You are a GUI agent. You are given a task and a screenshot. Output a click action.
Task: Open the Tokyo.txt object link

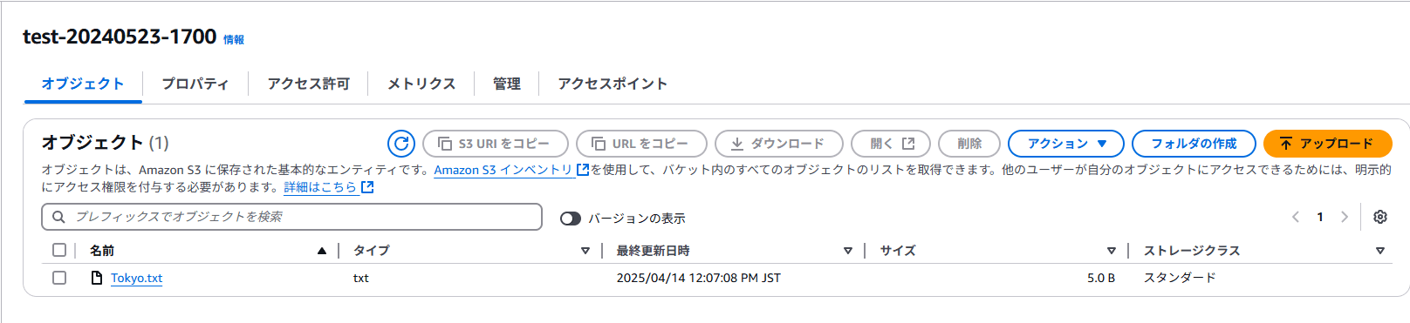pyautogui.click(x=137, y=278)
